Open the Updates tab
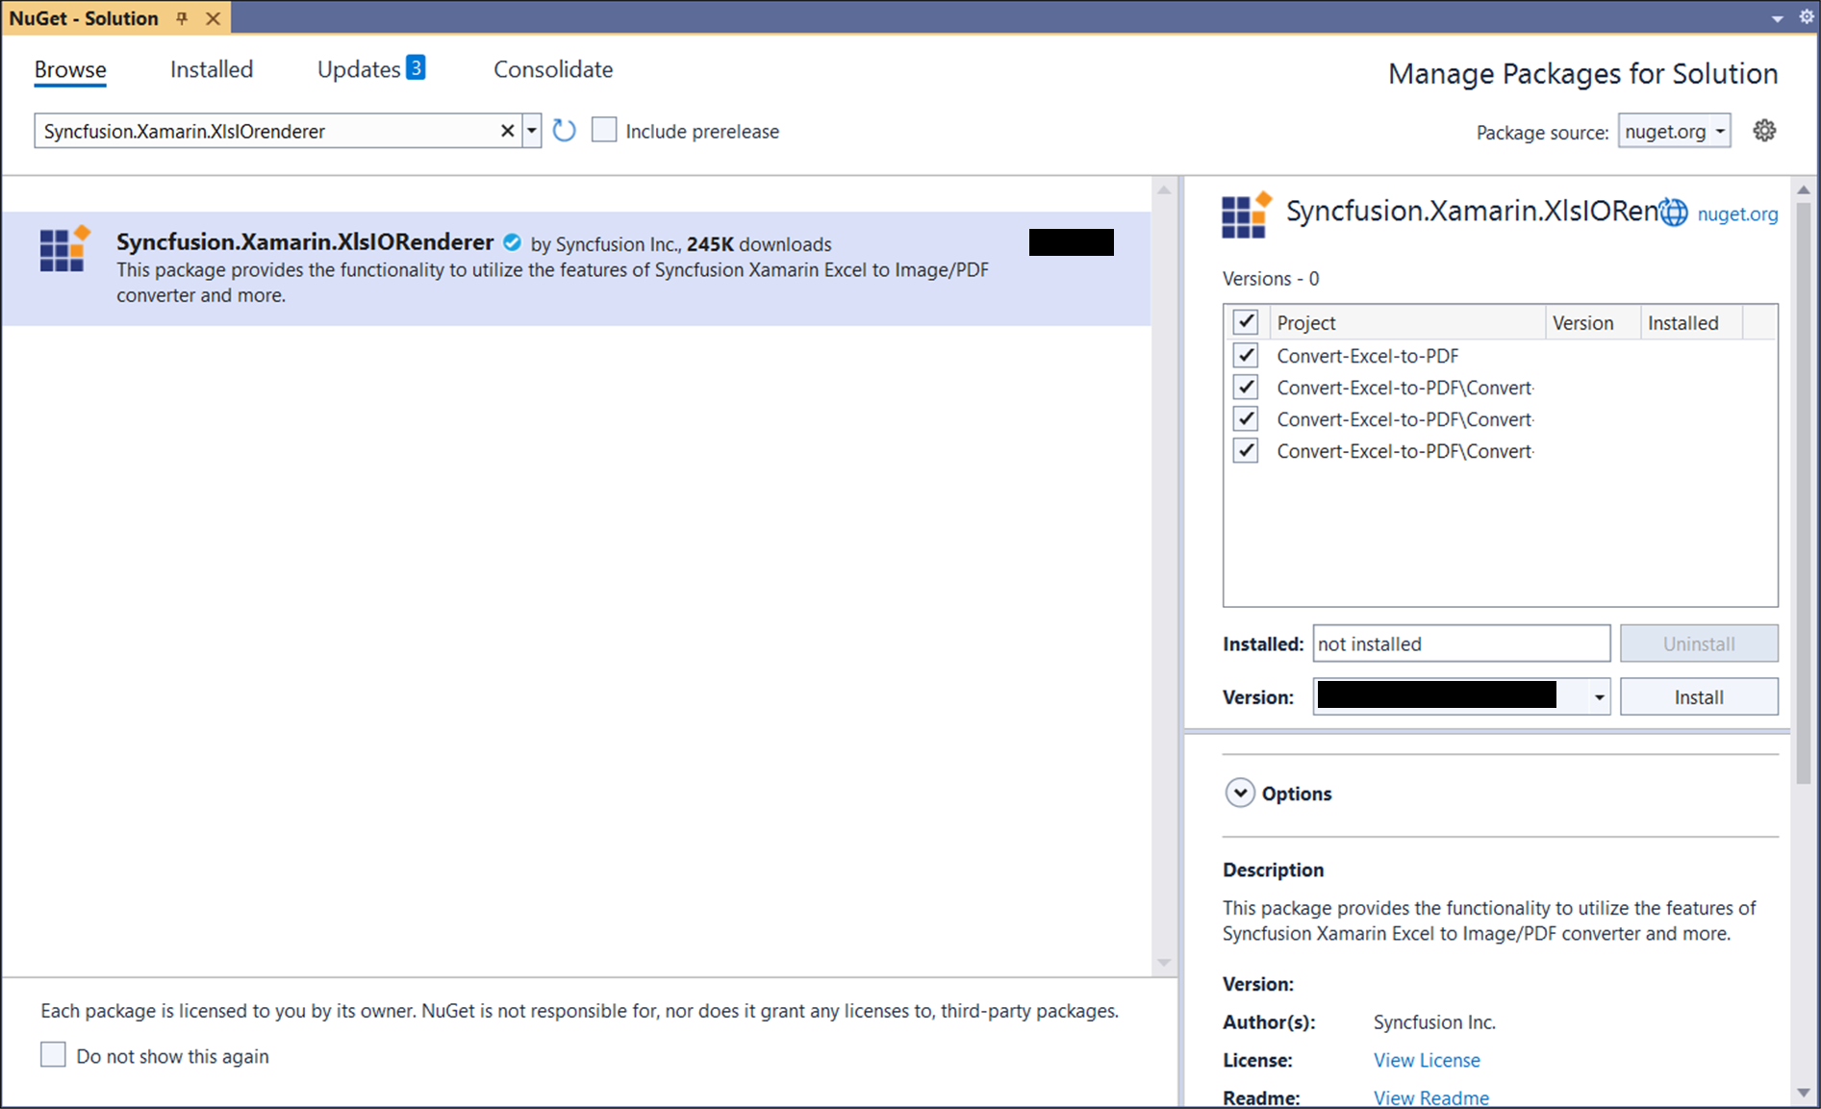 (x=359, y=69)
